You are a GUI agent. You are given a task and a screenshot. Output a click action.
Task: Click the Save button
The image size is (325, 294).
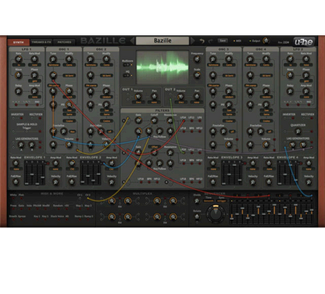tap(223, 41)
